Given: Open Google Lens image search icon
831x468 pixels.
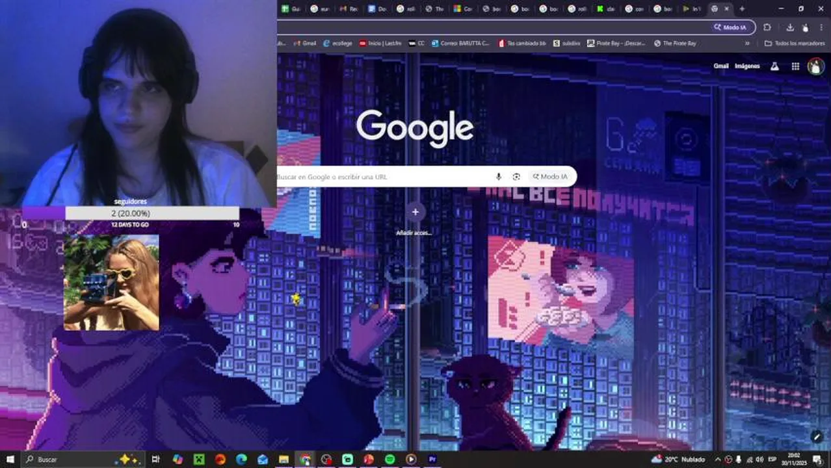Looking at the screenshot, I should 516,177.
